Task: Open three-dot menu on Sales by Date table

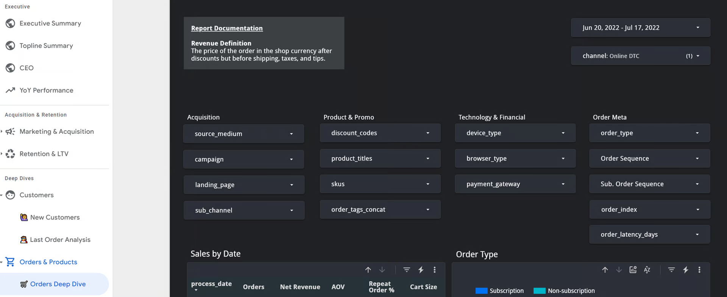Action: coord(435,270)
